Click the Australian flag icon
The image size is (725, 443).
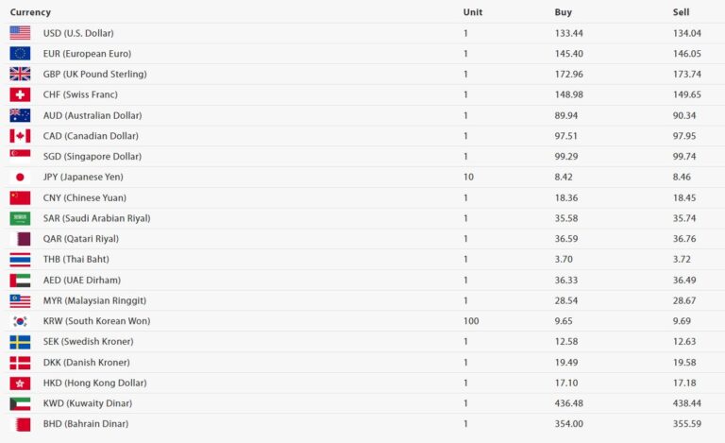(20, 115)
